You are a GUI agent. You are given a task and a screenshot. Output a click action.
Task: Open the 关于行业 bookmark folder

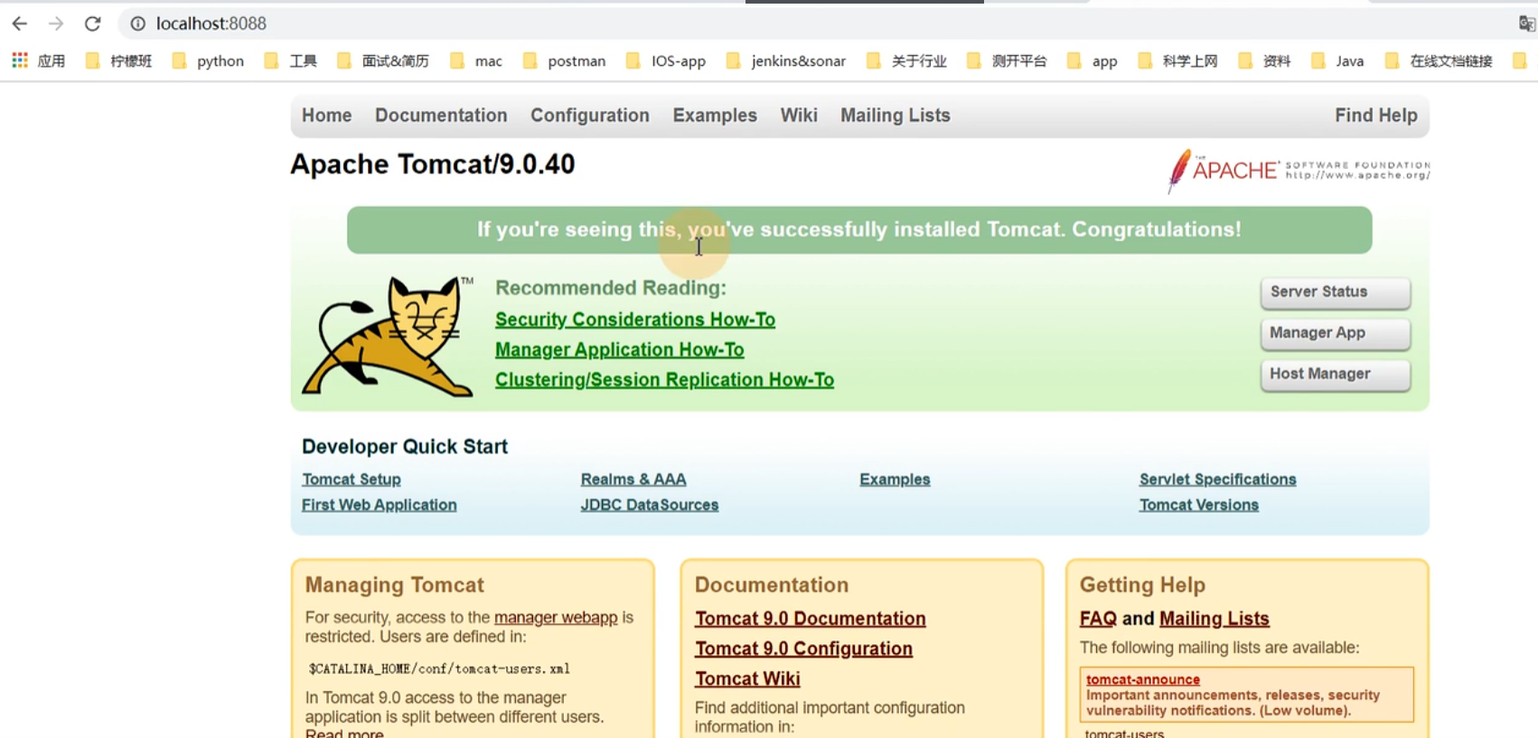pos(906,61)
